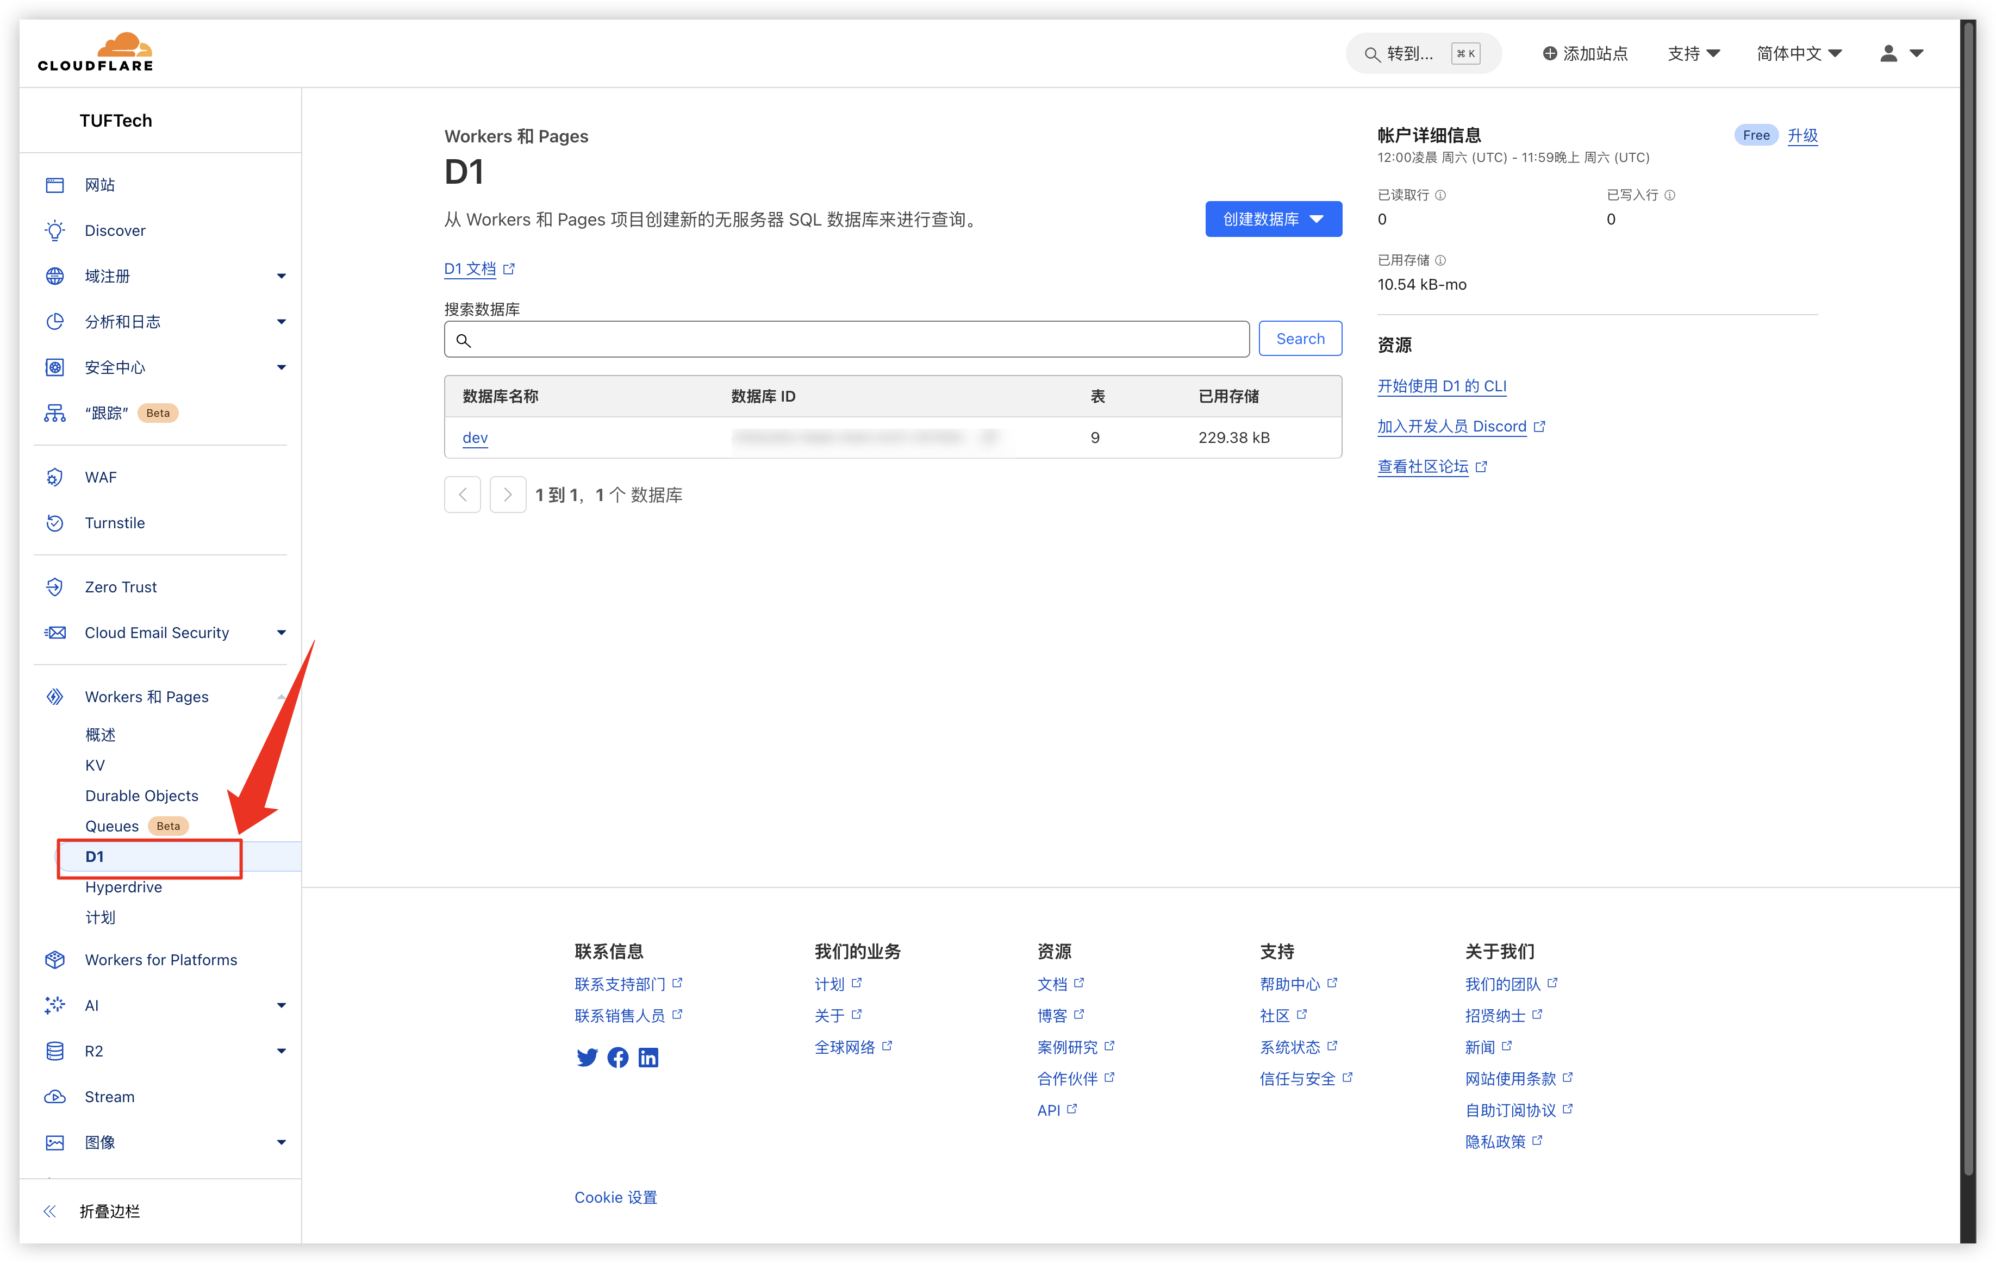This screenshot has height=1263, width=1996.
Task: Expand the R2 sidebar menu
Action: (281, 1051)
